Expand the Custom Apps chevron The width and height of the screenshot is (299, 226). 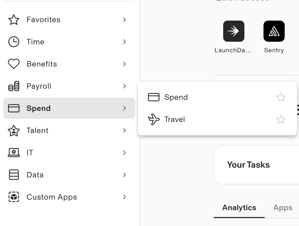click(x=125, y=197)
